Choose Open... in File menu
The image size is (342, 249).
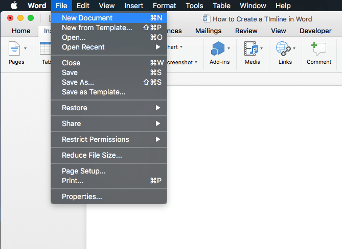109,37
